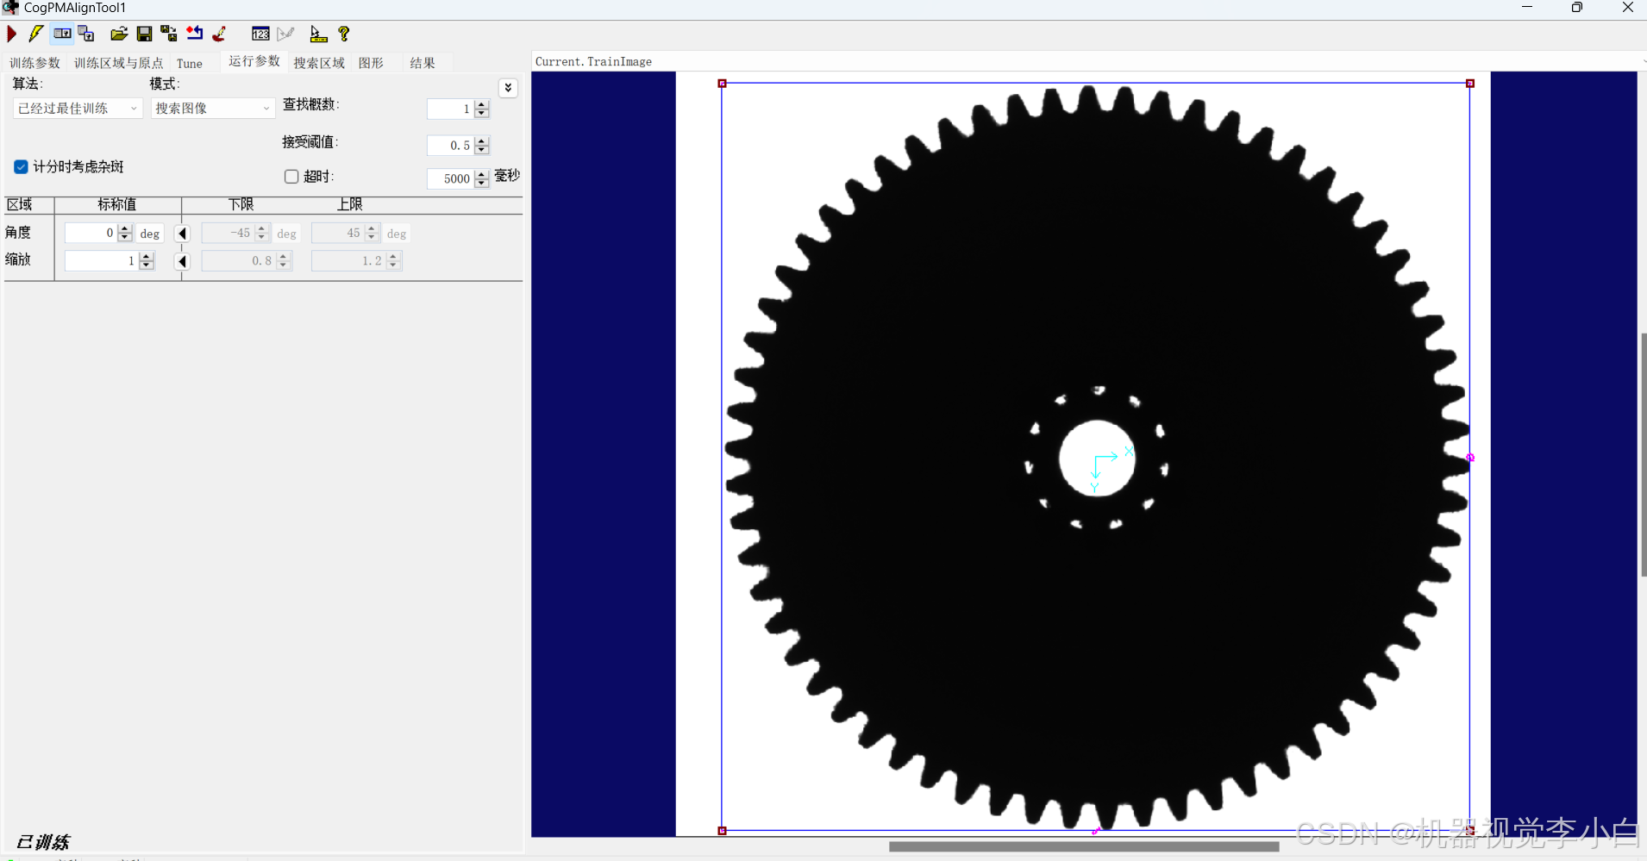Increase the 角度 nominal value stepper
This screenshot has width=1647, height=861.
point(125,228)
